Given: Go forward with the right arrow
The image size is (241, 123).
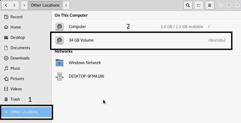Looking at the screenshot, I should click(x=15, y=5).
